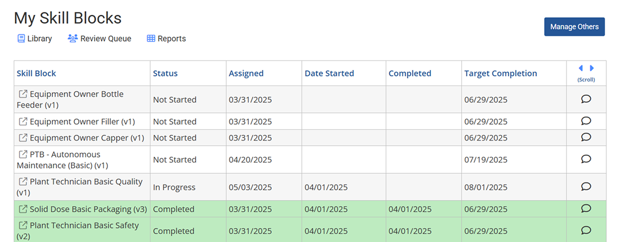Click external link icon beside Equipment Owner Capper
The image size is (617, 242).
(x=23, y=138)
